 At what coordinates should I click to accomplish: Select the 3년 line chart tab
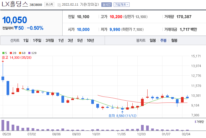(70, 40)
